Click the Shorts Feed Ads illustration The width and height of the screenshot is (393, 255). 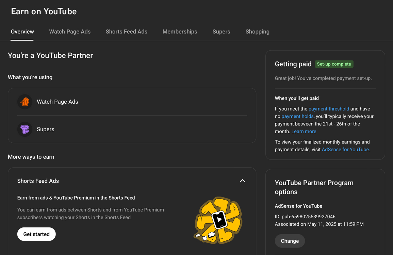click(218, 220)
